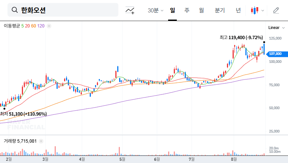Remove the 거래량 volume indicator with its X

(x=41, y=141)
